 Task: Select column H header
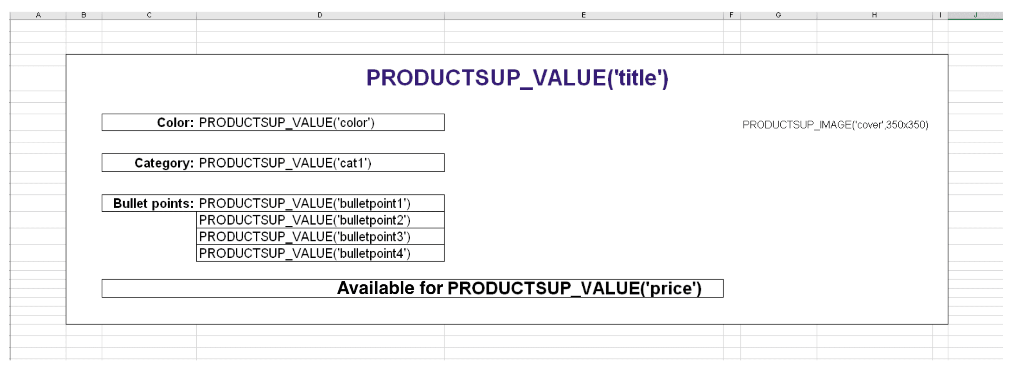click(x=874, y=15)
